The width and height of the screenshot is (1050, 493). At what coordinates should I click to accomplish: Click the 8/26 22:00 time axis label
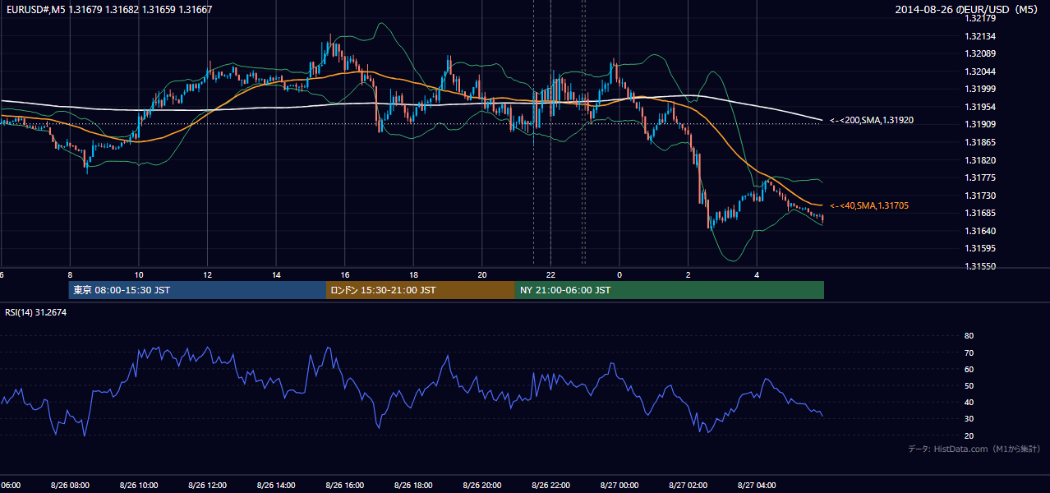(x=550, y=486)
